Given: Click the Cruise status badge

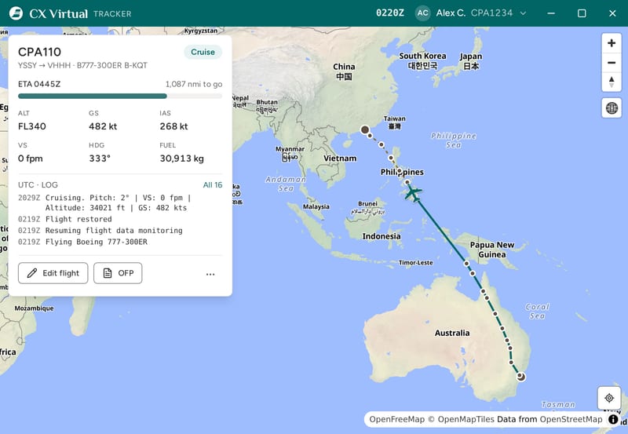Looking at the screenshot, I should [203, 52].
